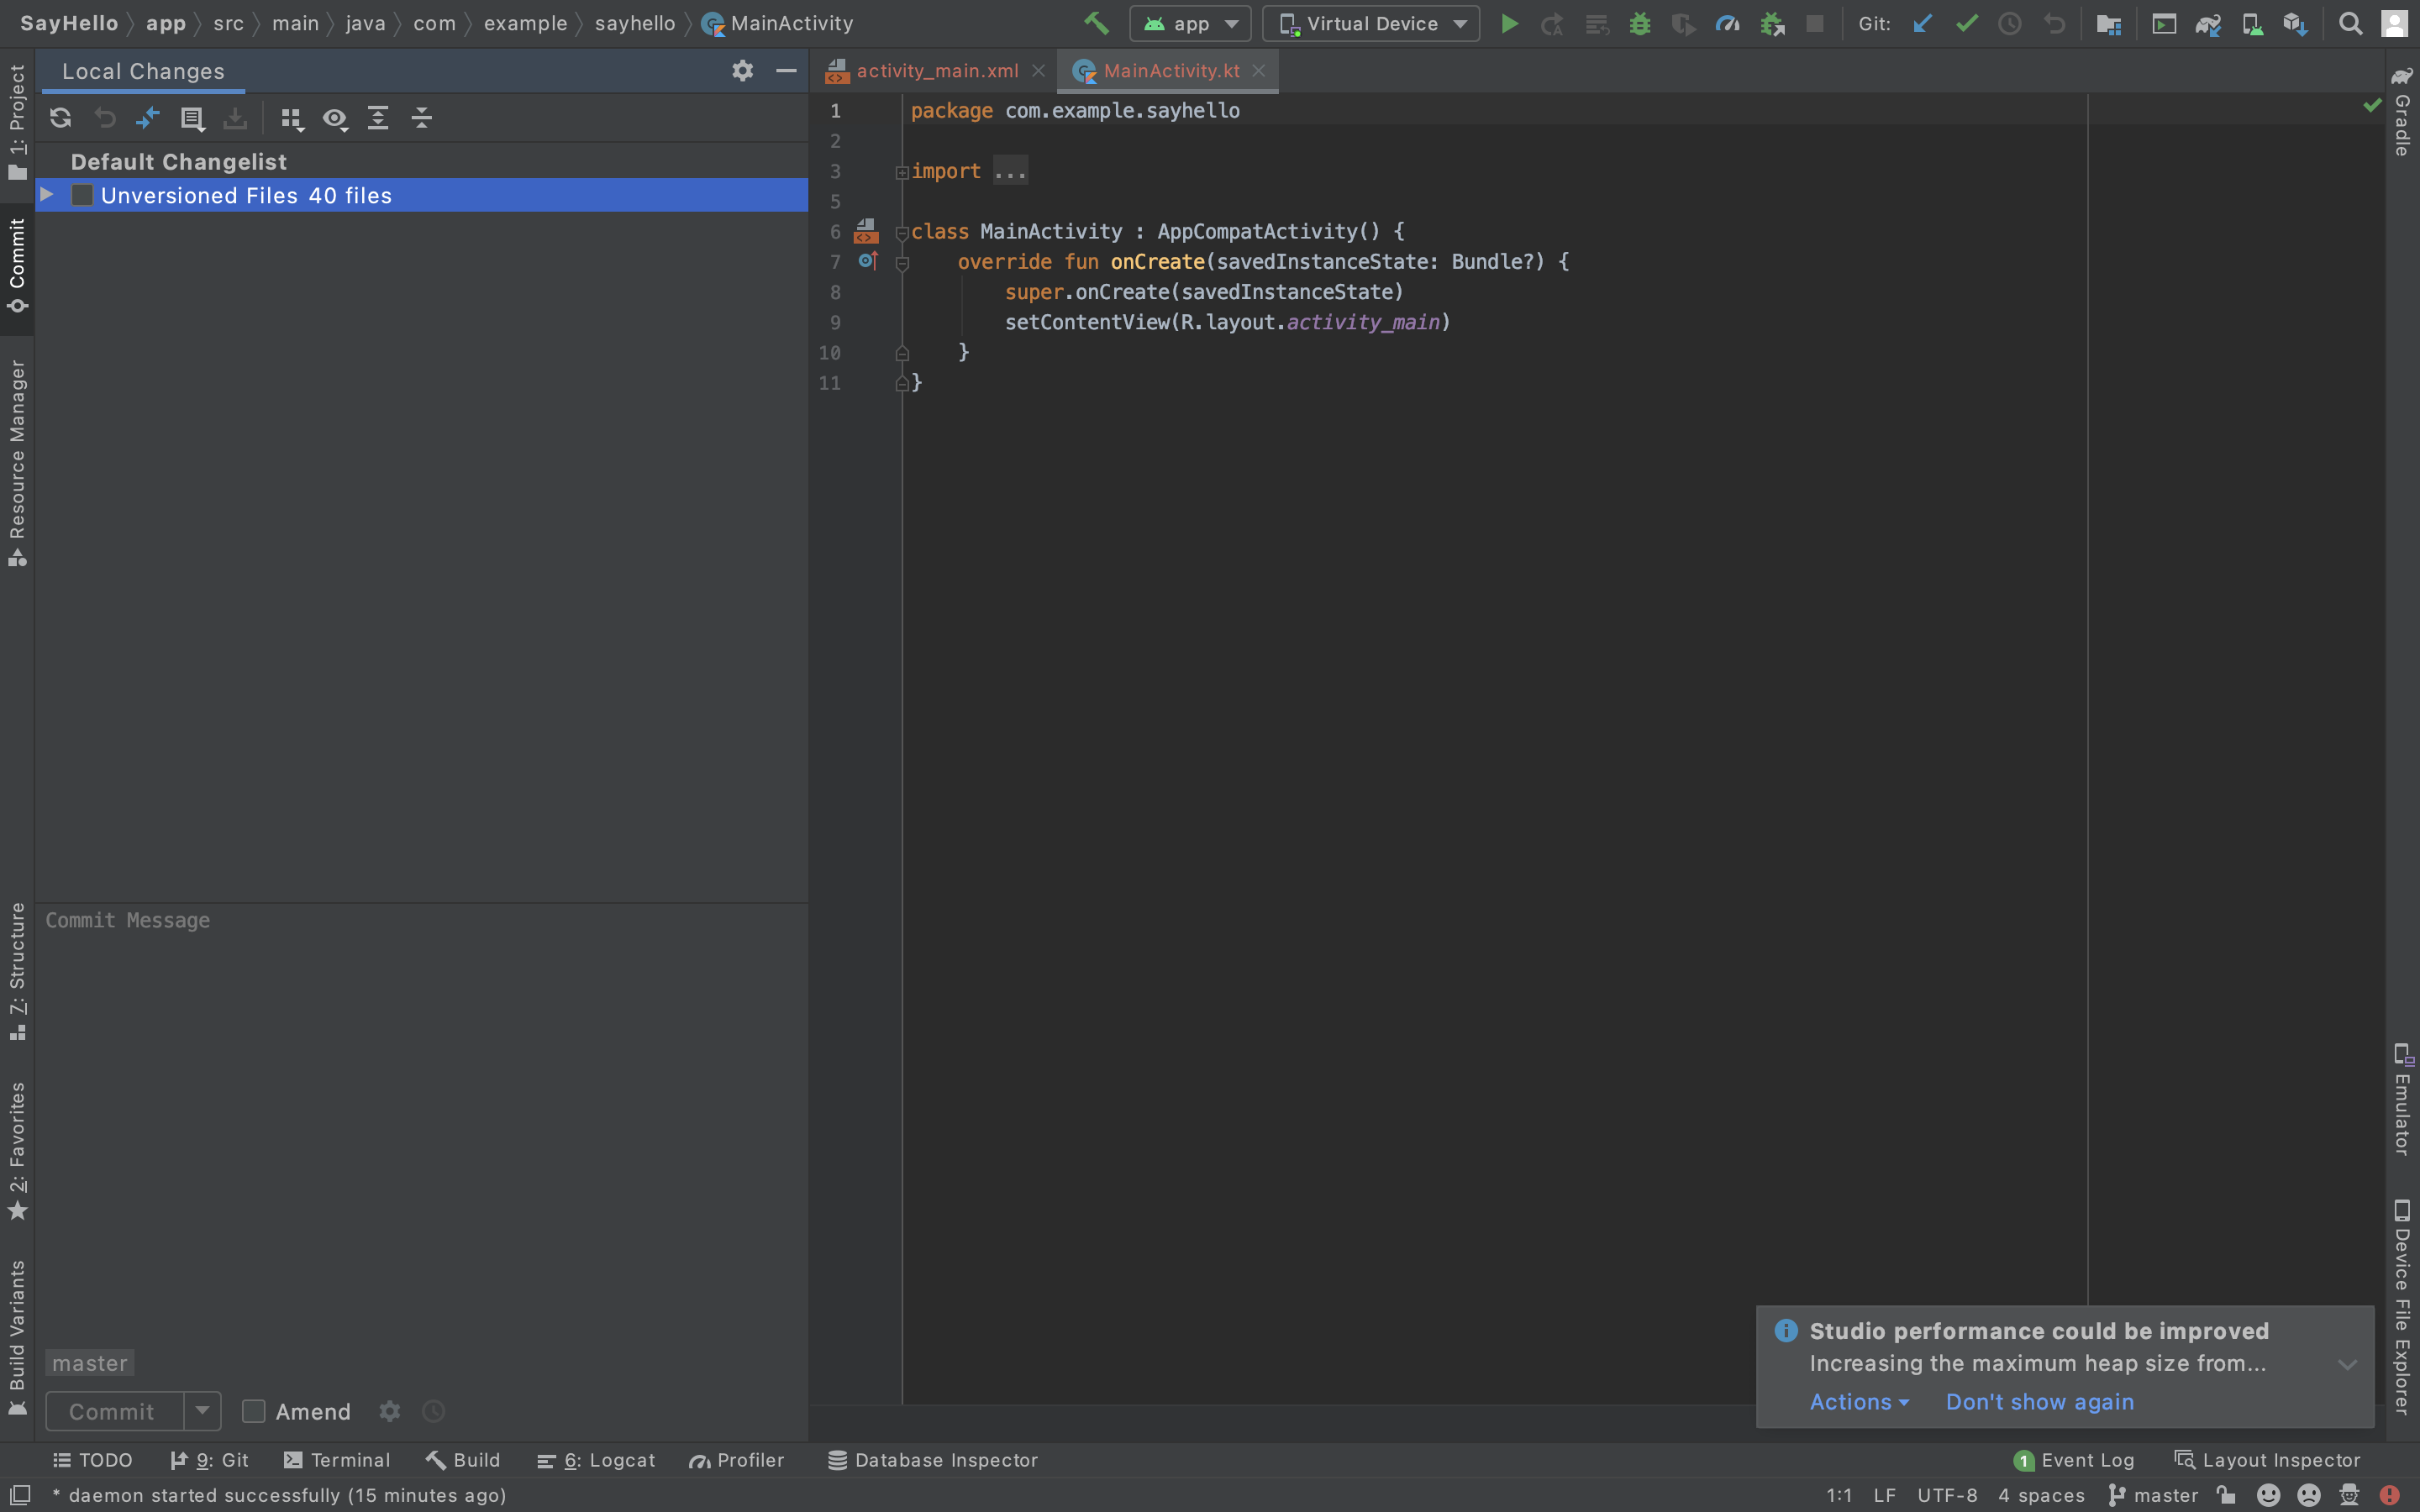Open the Database Inspector tab

tap(933, 1460)
